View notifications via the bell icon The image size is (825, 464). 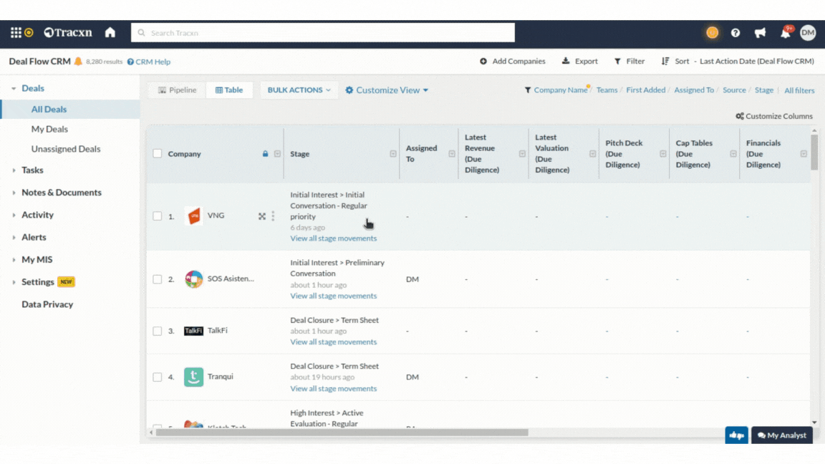786,33
